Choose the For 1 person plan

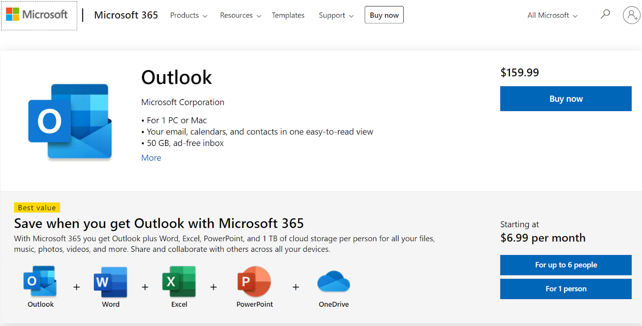click(x=566, y=289)
